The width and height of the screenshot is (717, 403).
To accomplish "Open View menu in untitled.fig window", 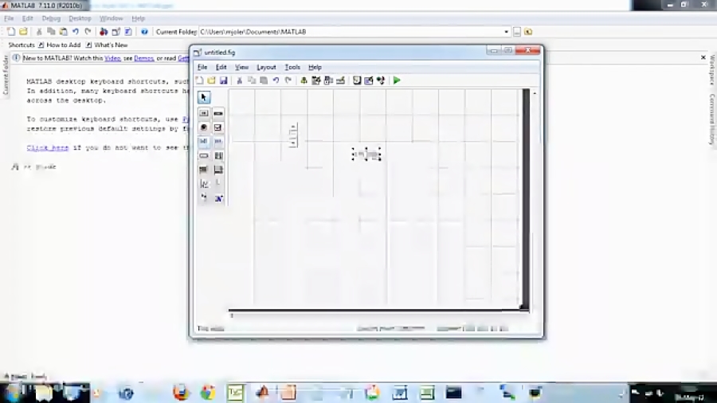I will [x=241, y=67].
